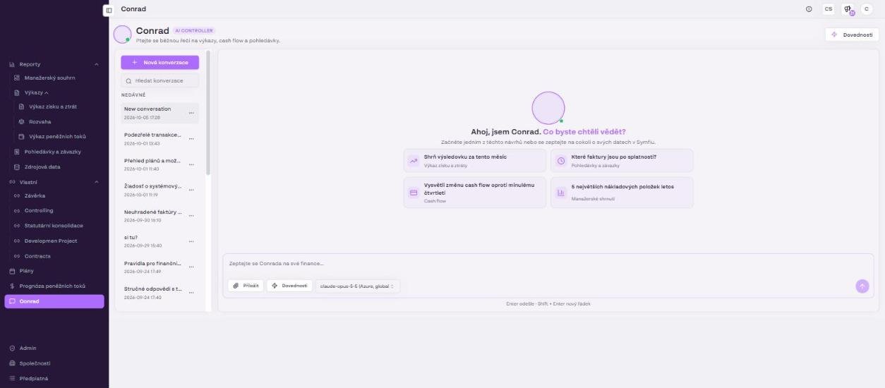
Task: Open the 'si tu?' conversation
Action: (x=152, y=241)
